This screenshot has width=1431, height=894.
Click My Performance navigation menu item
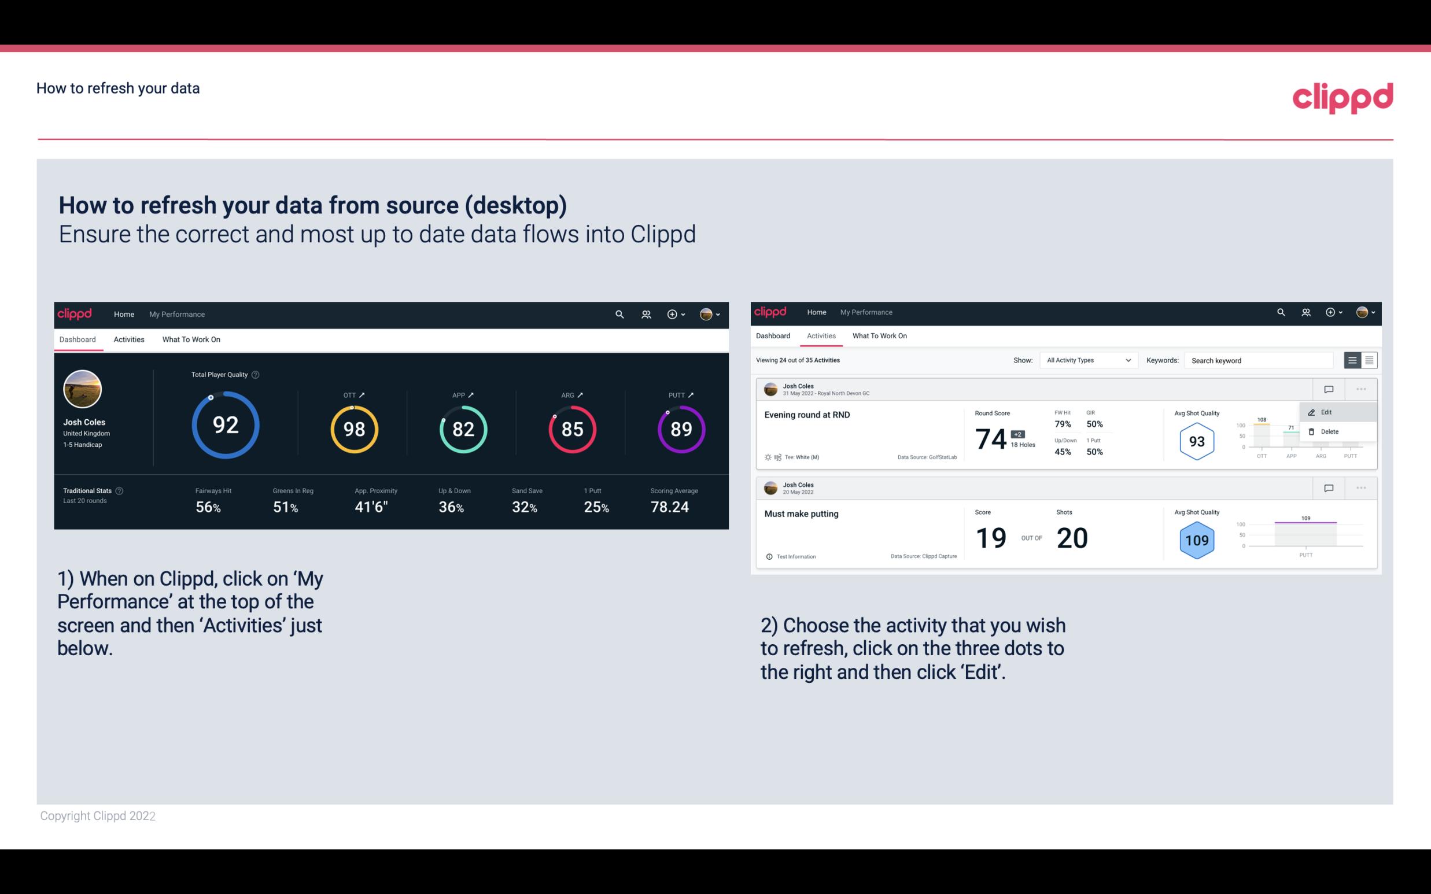pyautogui.click(x=177, y=313)
